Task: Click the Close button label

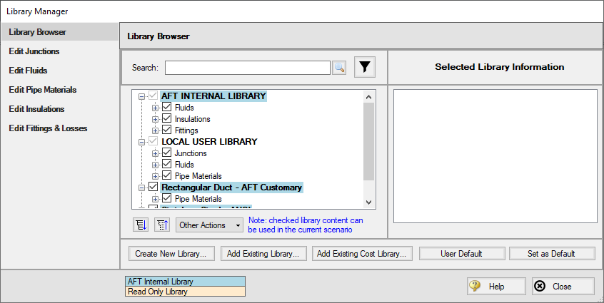Action: [562, 287]
